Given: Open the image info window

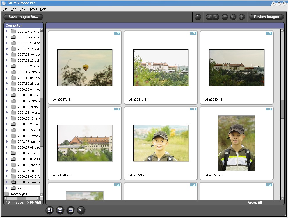Looking at the screenshot, I should coord(198,17).
